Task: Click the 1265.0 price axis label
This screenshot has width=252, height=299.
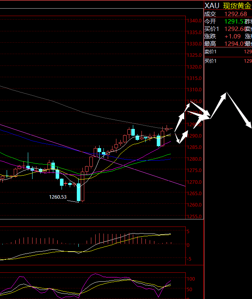Action: pyautogui.click(x=194, y=193)
